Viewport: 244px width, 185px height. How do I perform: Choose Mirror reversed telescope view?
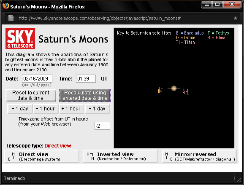pos(199,156)
